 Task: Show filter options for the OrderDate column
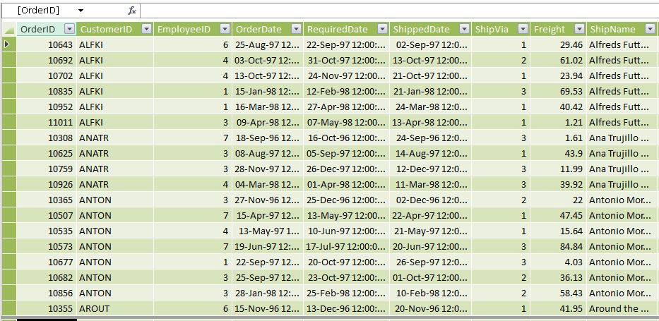pos(296,29)
